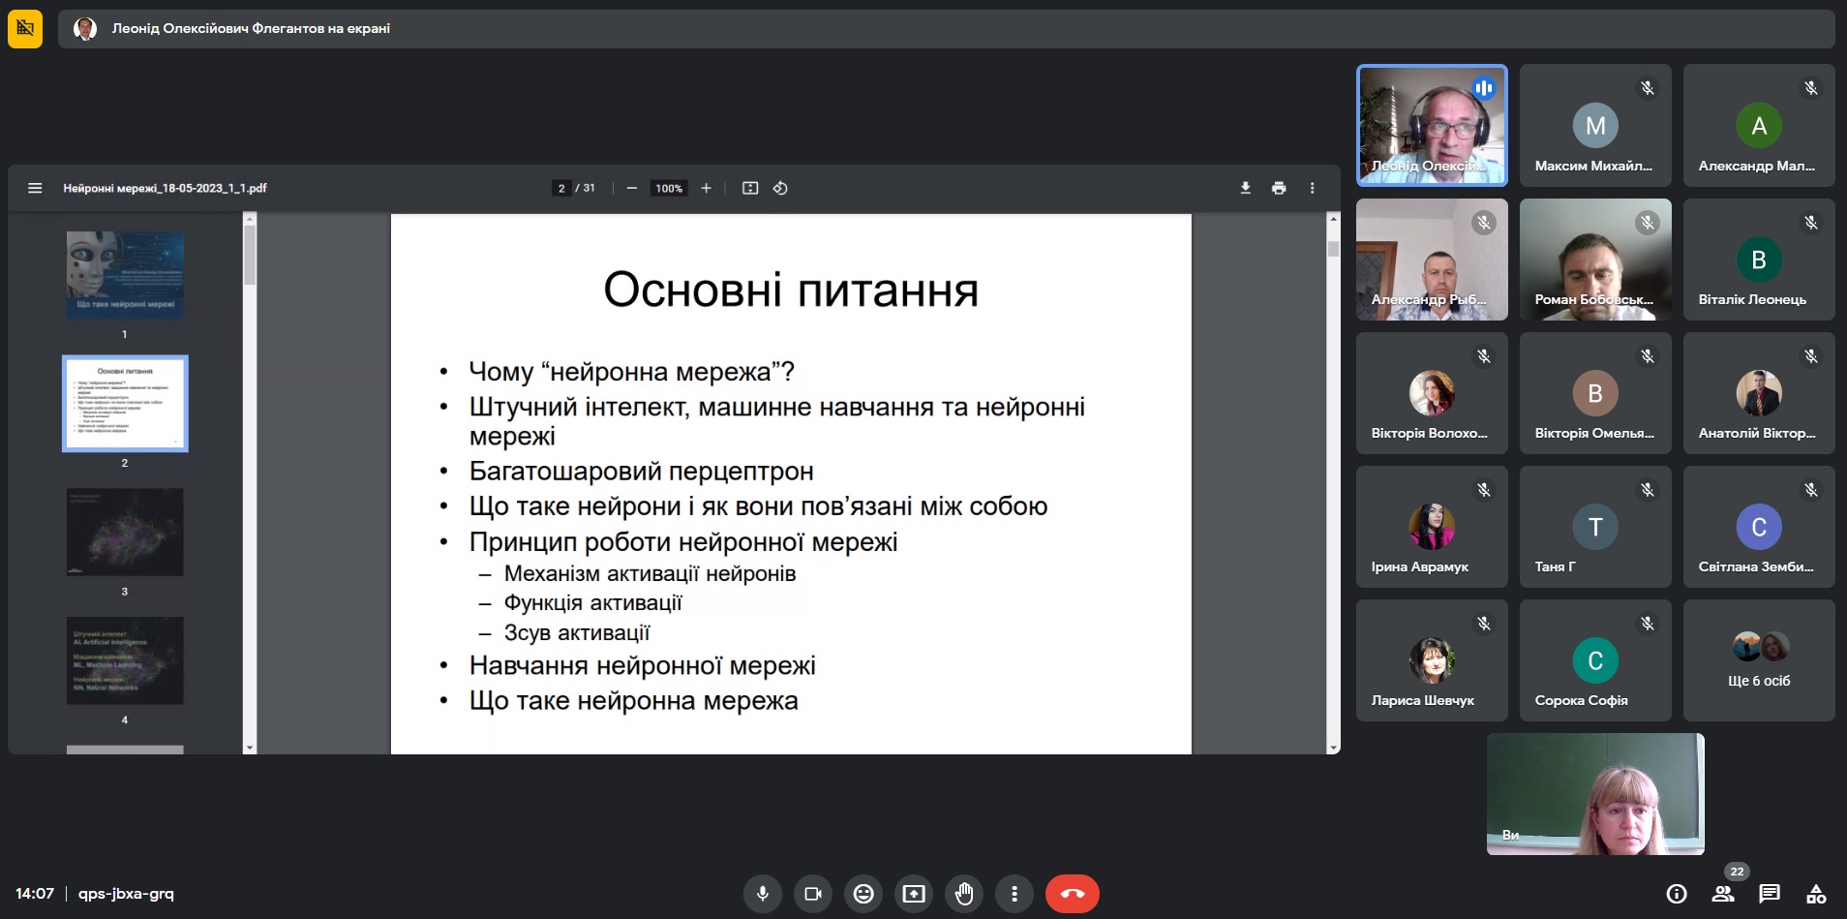Open the chat messages icon

point(1770,894)
